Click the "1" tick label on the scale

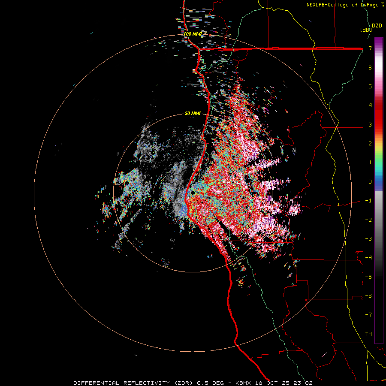coord(370,163)
